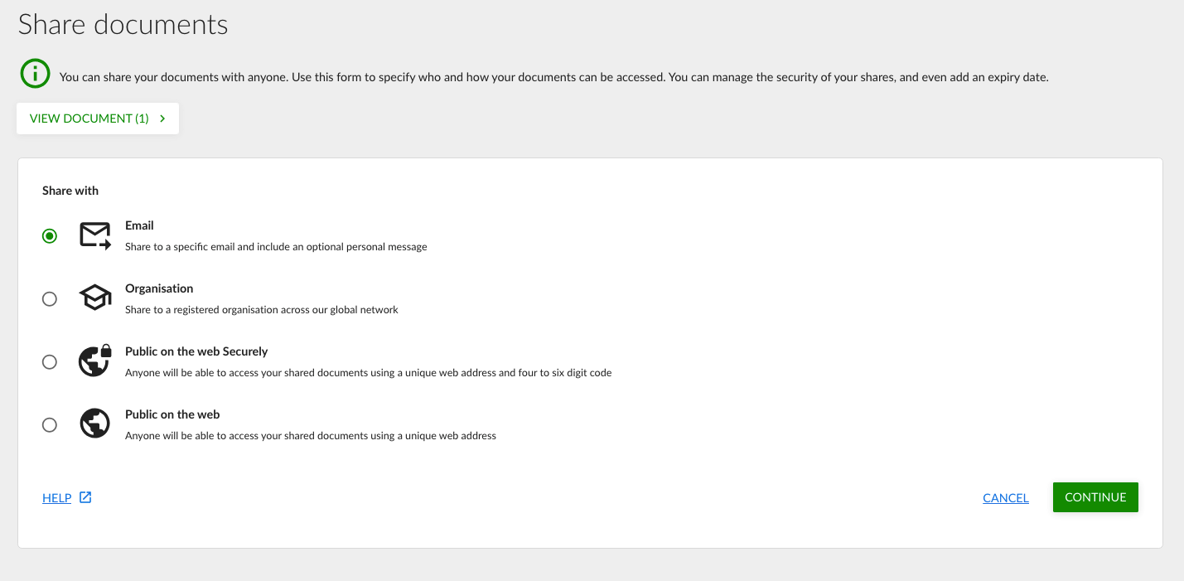Screen dimensions: 1184x581
Task: Choose the Public on the web radio
Action: pos(50,425)
